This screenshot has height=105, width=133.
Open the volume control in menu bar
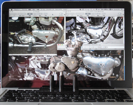[x=99, y=9]
